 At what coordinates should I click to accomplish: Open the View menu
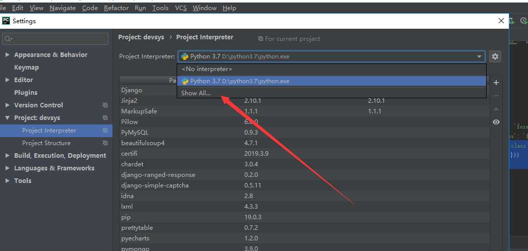coord(36,8)
